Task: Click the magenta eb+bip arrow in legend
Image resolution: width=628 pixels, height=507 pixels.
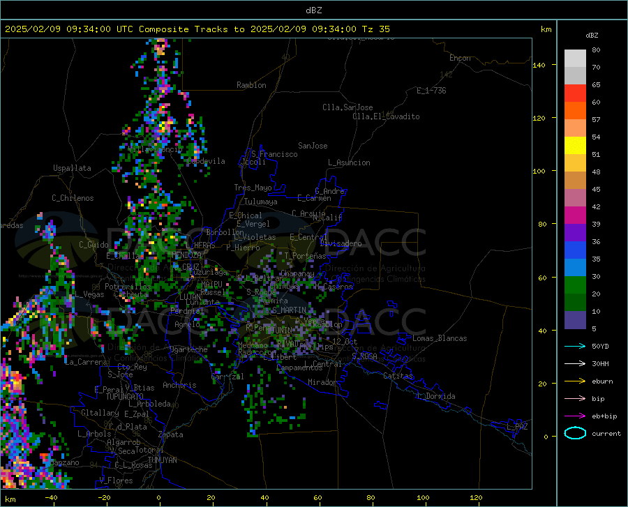Action: pos(575,416)
